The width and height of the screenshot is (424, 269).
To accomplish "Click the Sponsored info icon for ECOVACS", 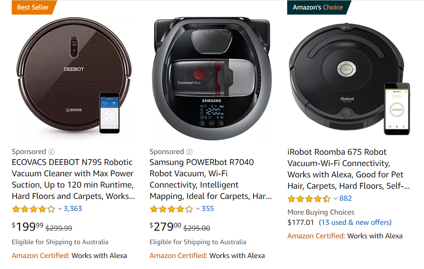I will [x=52, y=152].
